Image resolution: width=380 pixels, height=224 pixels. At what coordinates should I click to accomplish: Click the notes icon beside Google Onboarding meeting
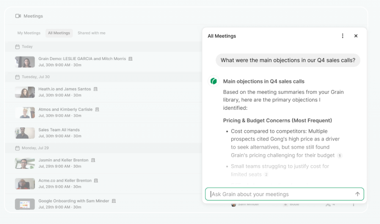(x=114, y=201)
